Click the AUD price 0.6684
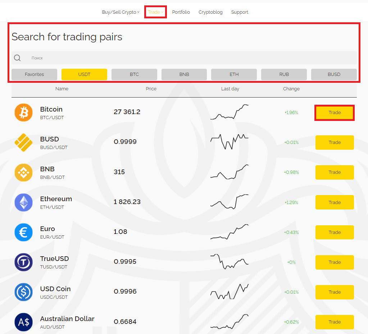368x334 pixels. [x=125, y=321]
